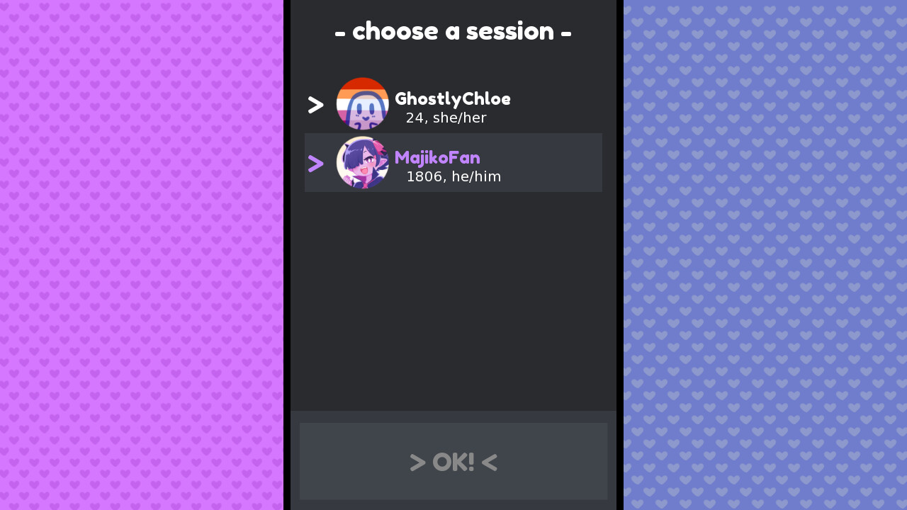Viewport: 907px width, 510px height.
Task: Click GhostlyChloe's ghost avatar icon
Action: pyautogui.click(x=362, y=103)
